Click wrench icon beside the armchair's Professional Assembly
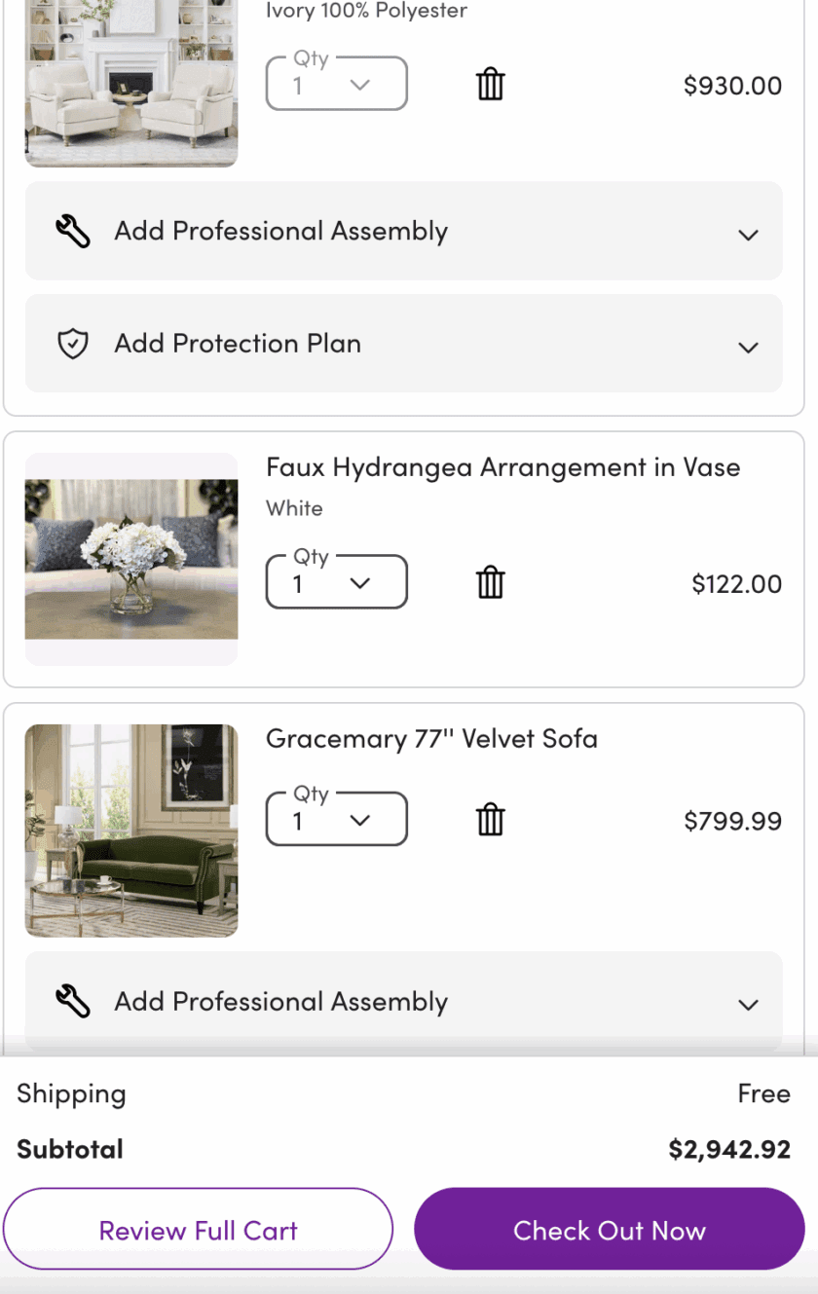Screen dimensions: 818x1294 pos(73,232)
